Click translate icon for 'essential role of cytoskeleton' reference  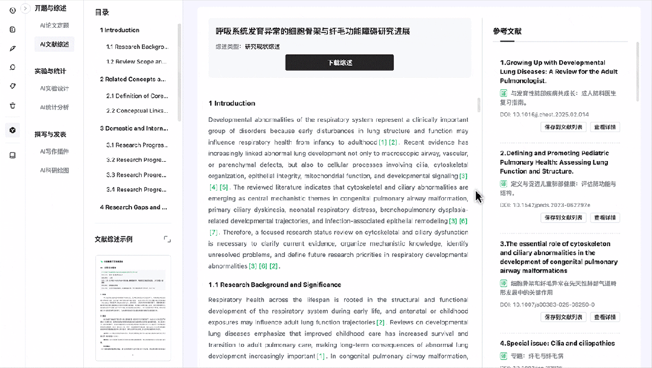pyautogui.click(x=503, y=284)
